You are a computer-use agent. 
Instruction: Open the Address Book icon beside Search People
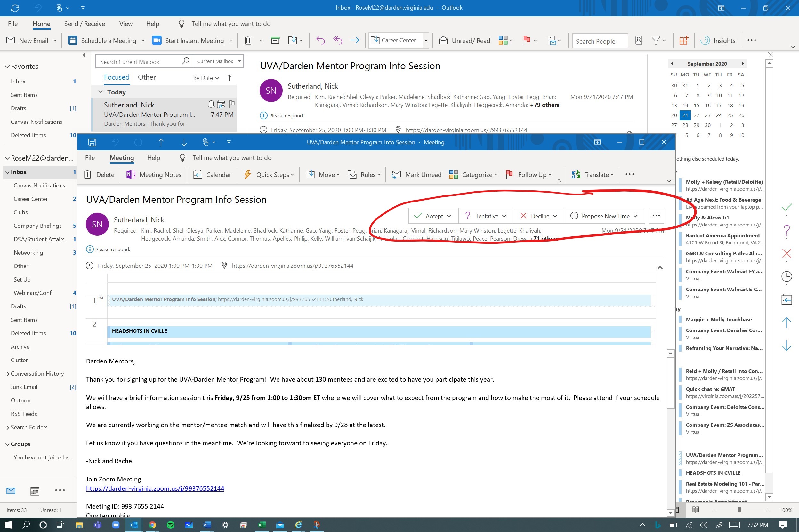click(x=638, y=40)
